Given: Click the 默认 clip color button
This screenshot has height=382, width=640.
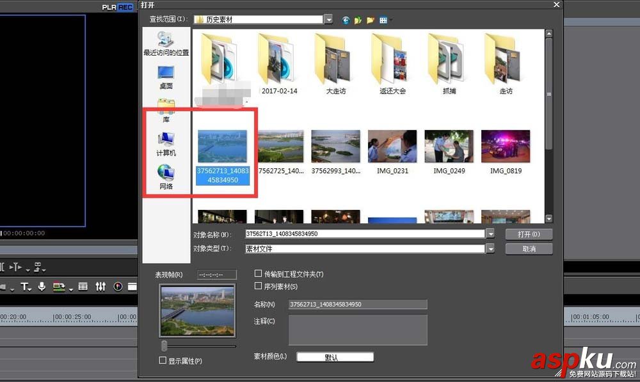Looking at the screenshot, I should coord(335,358).
